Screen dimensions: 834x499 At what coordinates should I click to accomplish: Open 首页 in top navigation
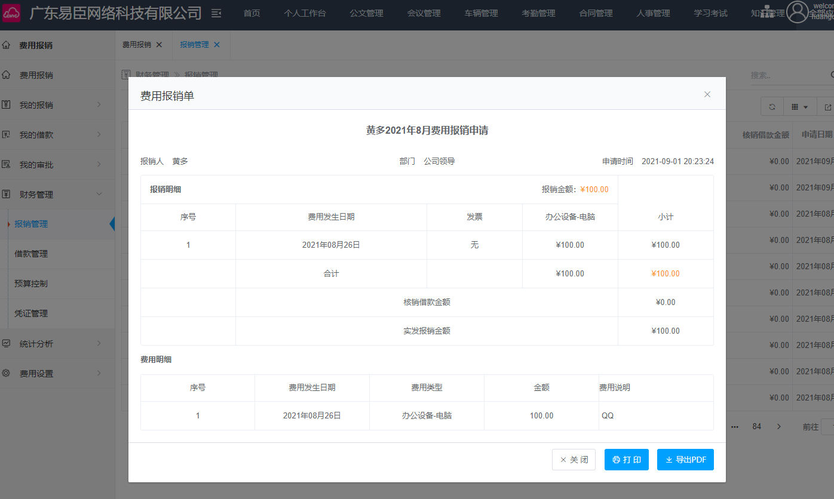[x=252, y=13]
